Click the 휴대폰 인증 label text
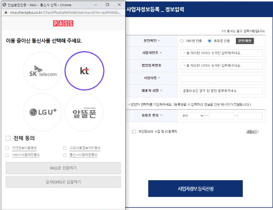 [x=222, y=41]
